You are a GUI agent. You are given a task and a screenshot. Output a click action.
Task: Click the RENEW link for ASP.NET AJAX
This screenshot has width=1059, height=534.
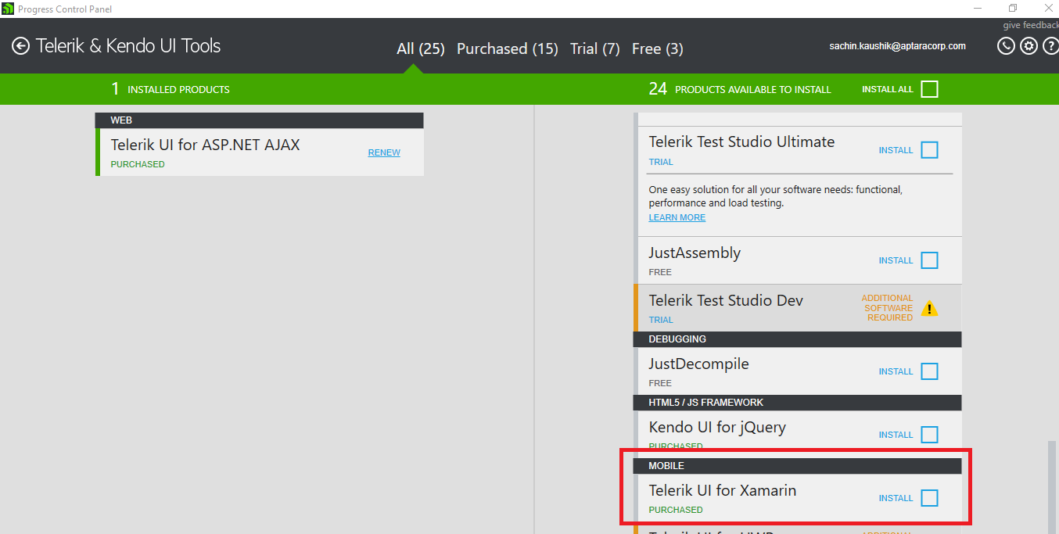(x=384, y=152)
